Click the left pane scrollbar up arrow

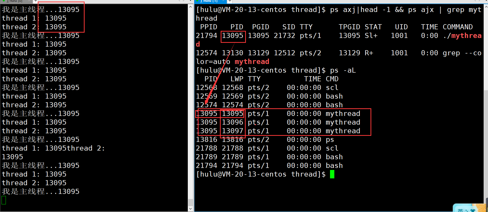pos(191,7)
